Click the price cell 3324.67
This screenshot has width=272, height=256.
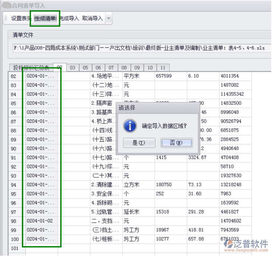(203, 157)
